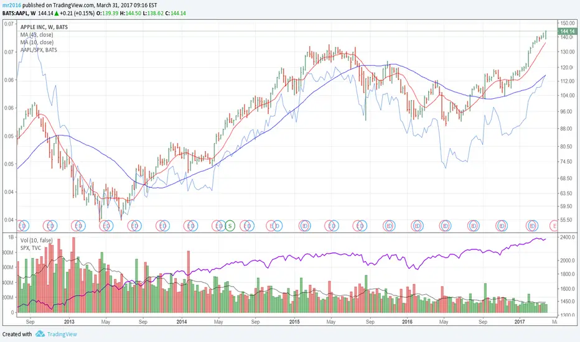Open the earnings/dividend marker at Feb 2016

pyautogui.click(x=417, y=226)
